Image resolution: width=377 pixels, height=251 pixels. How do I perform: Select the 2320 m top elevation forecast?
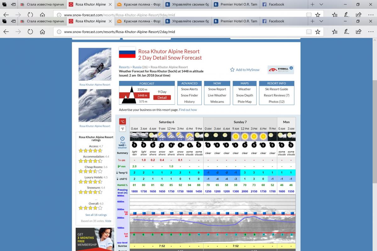click(142, 89)
